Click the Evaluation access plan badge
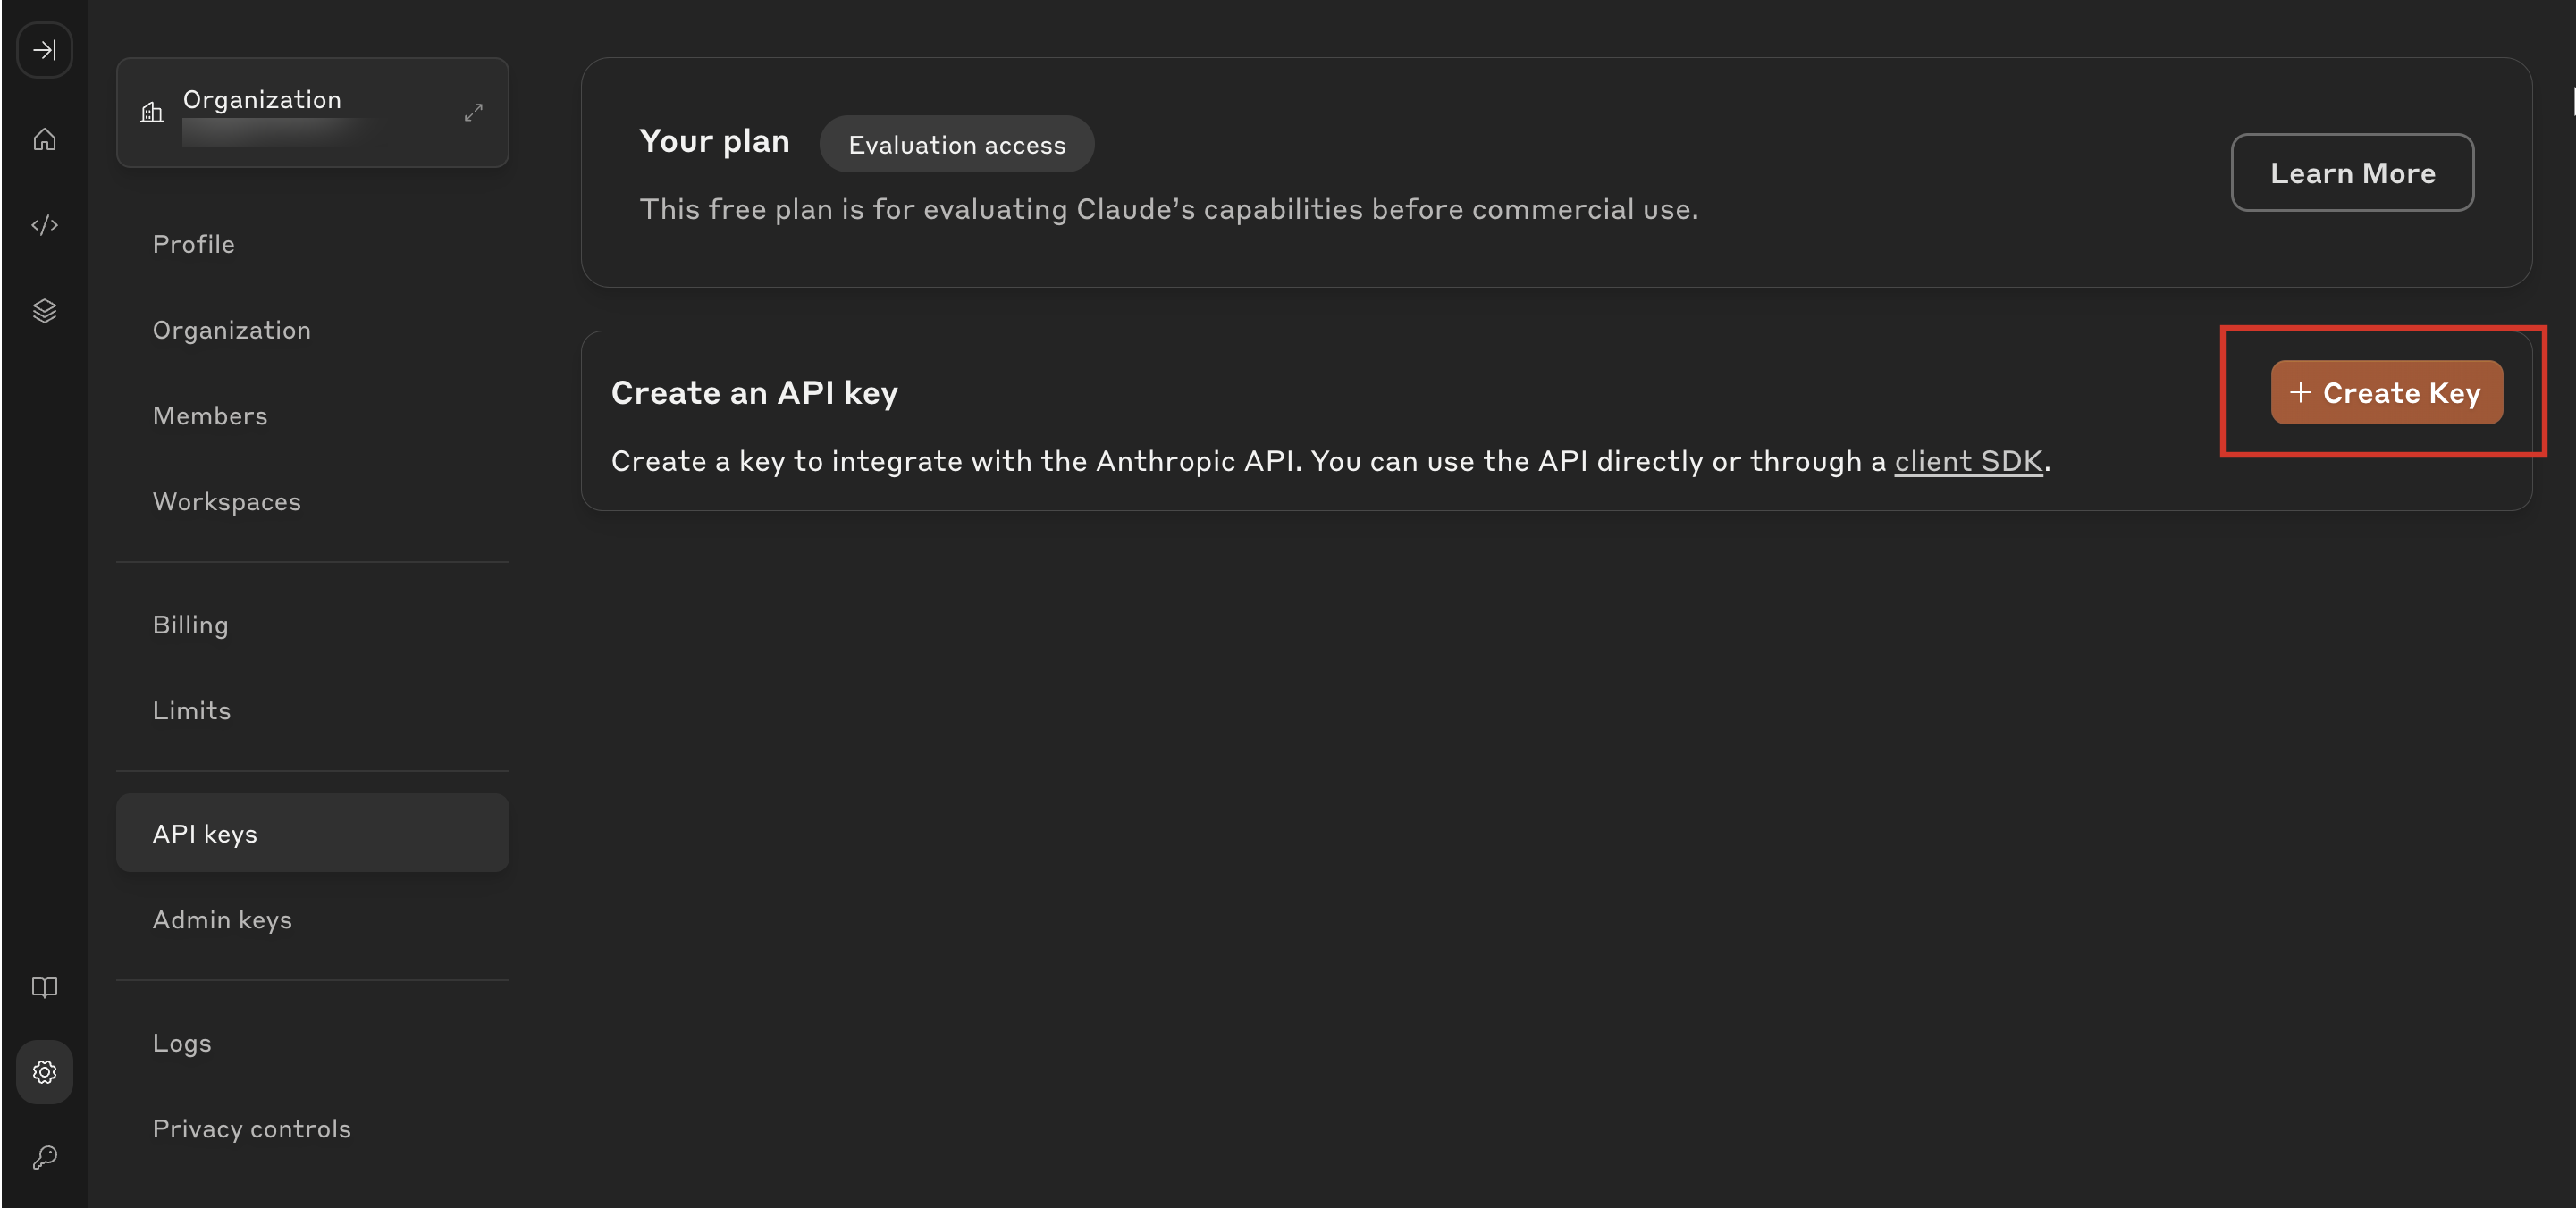Image resolution: width=2576 pixels, height=1208 pixels. coord(956,145)
